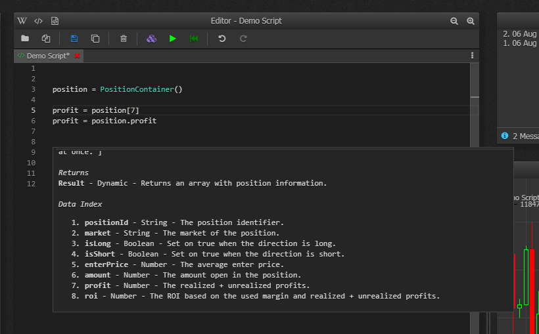Zoom out the editor with the magnifier minus

click(454, 21)
